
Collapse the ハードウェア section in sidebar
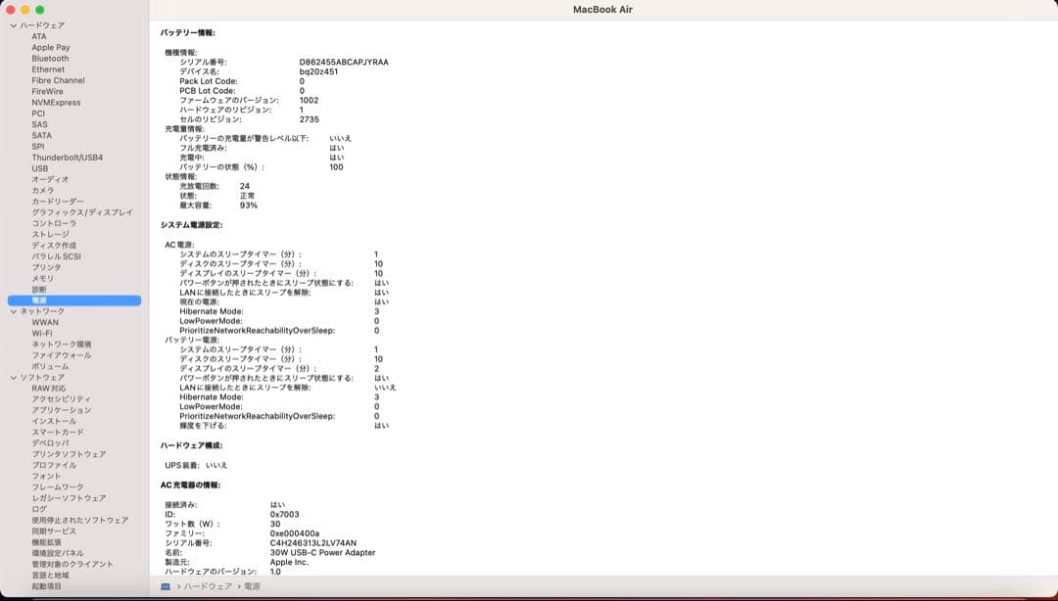click(x=14, y=25)
